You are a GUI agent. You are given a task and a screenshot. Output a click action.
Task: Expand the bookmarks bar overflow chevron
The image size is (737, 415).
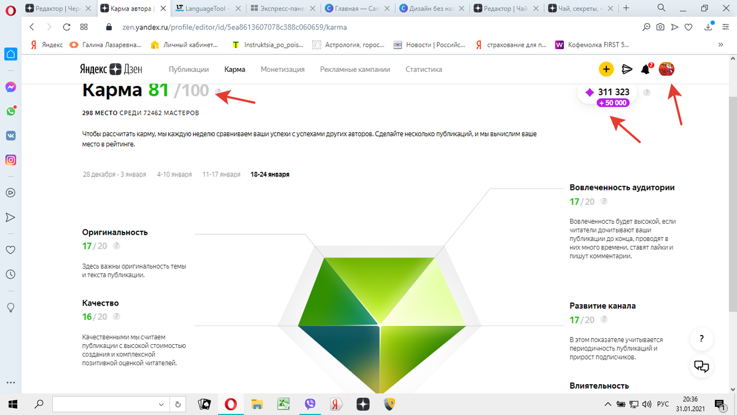tap(720, 45)
